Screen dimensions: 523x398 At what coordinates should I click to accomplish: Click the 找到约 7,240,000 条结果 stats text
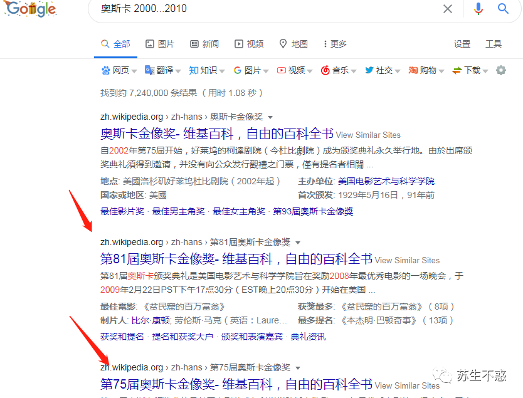click(149, 93)
